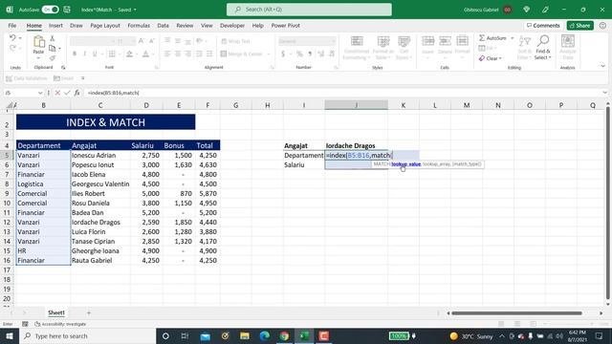Click the Format Painter brush icon

click(x=52, y=58)
